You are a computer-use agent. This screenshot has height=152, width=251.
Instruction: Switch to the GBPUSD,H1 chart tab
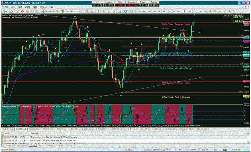coord(61,129)
